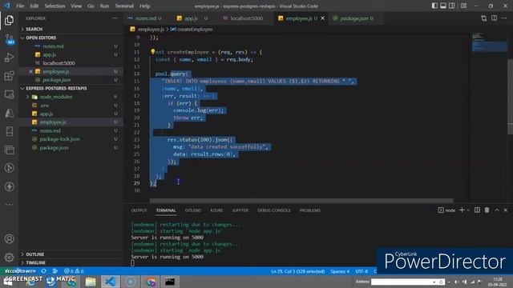Screen dimensions: 513x288
Task: Switch to the notes.md editor tab
Action: click(145, 18)
